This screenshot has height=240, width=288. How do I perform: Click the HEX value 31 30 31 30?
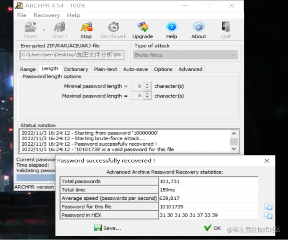(x=188, y=215)
